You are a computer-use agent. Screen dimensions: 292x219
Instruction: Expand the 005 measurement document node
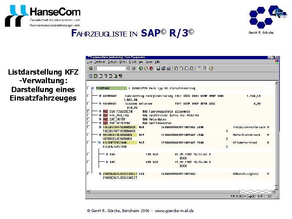[x=107, y=162]
